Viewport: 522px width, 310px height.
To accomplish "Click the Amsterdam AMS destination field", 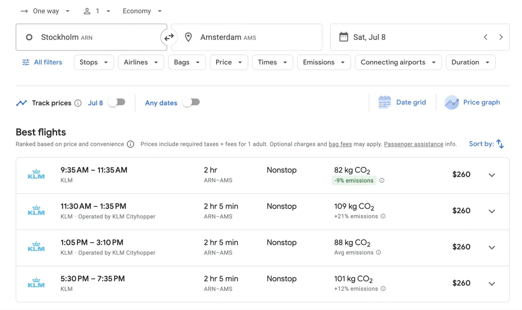I will click(247, 37).
